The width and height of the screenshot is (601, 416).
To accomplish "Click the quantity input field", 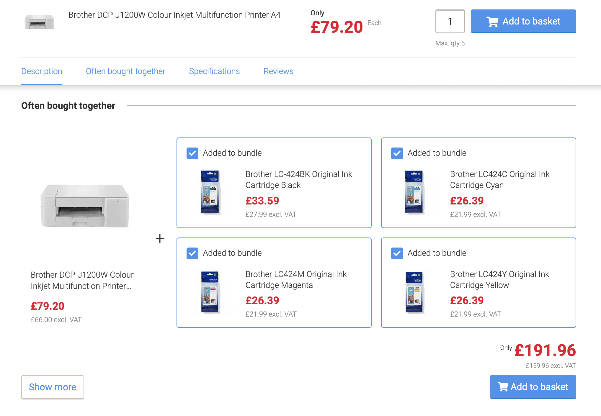I will 450,21.
